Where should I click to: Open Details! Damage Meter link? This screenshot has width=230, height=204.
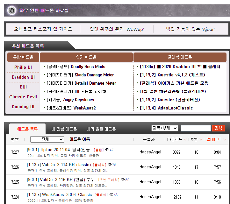(x=81, y=83)
